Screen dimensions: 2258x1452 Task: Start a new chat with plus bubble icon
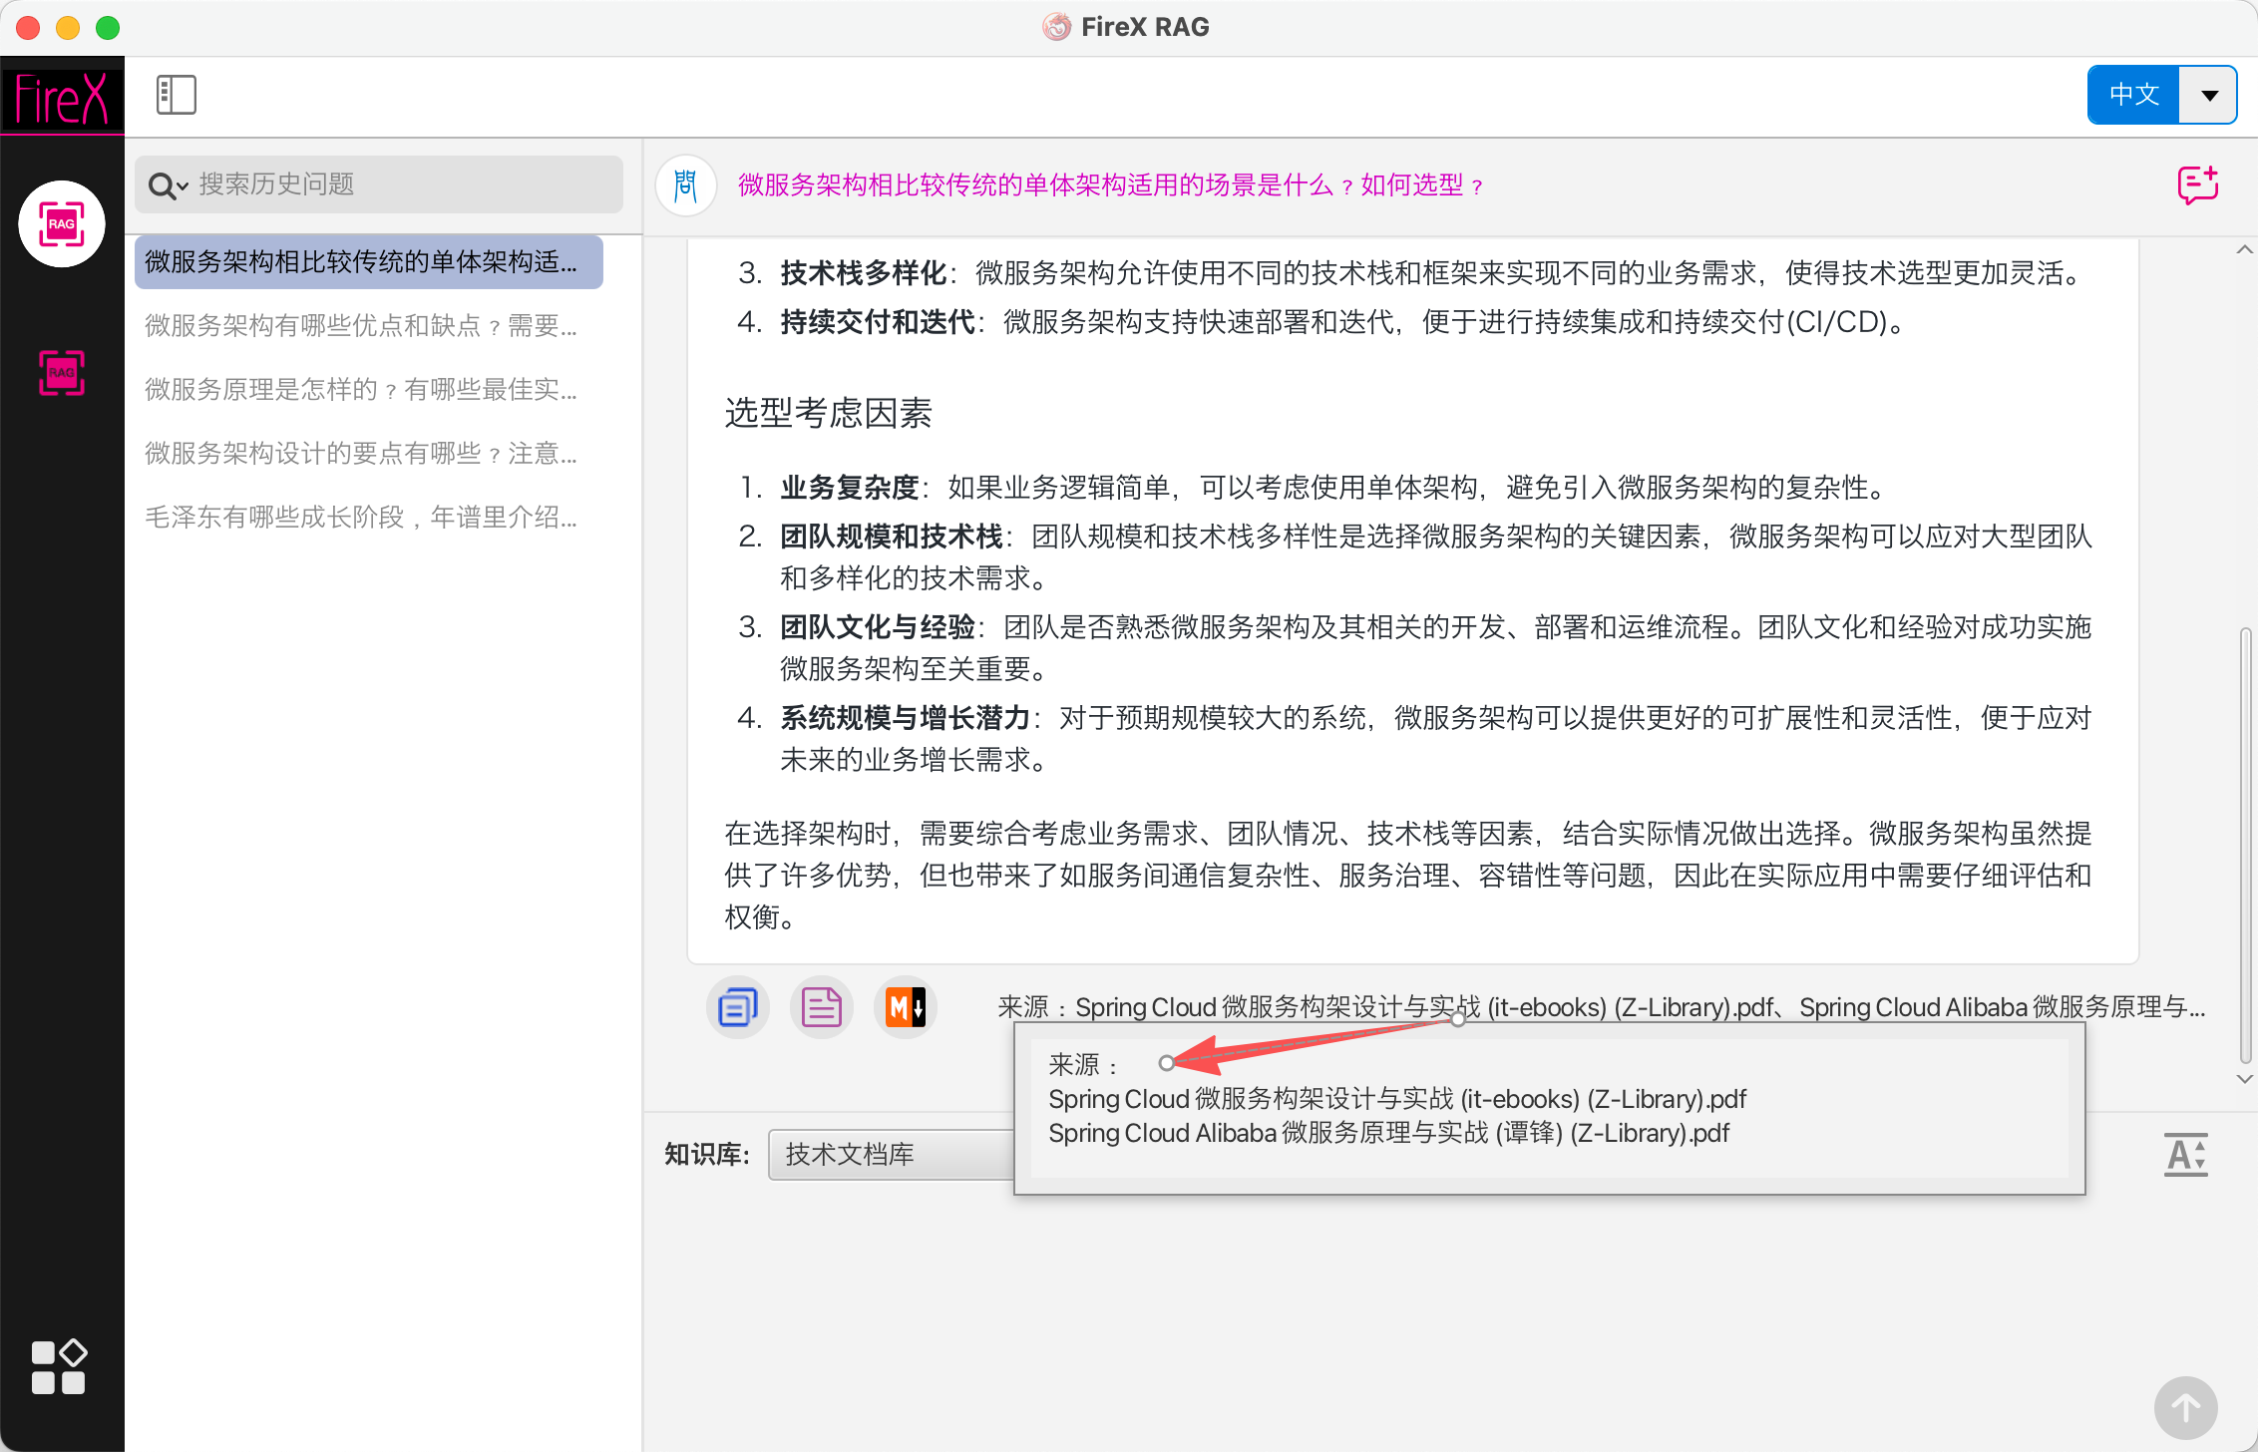click(x=2197, y=185)
